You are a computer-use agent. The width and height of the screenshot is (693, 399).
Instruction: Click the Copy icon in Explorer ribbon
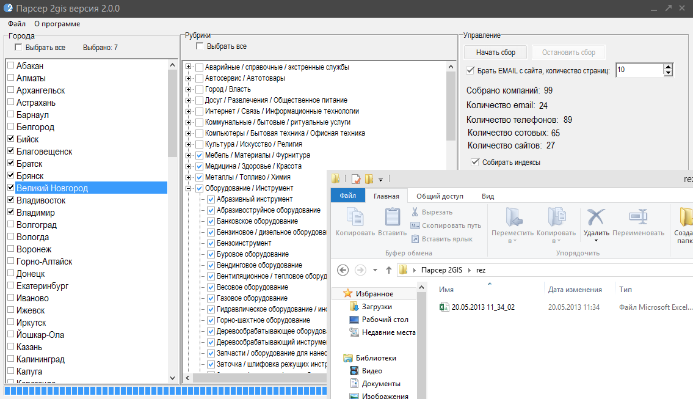(355, 217)
